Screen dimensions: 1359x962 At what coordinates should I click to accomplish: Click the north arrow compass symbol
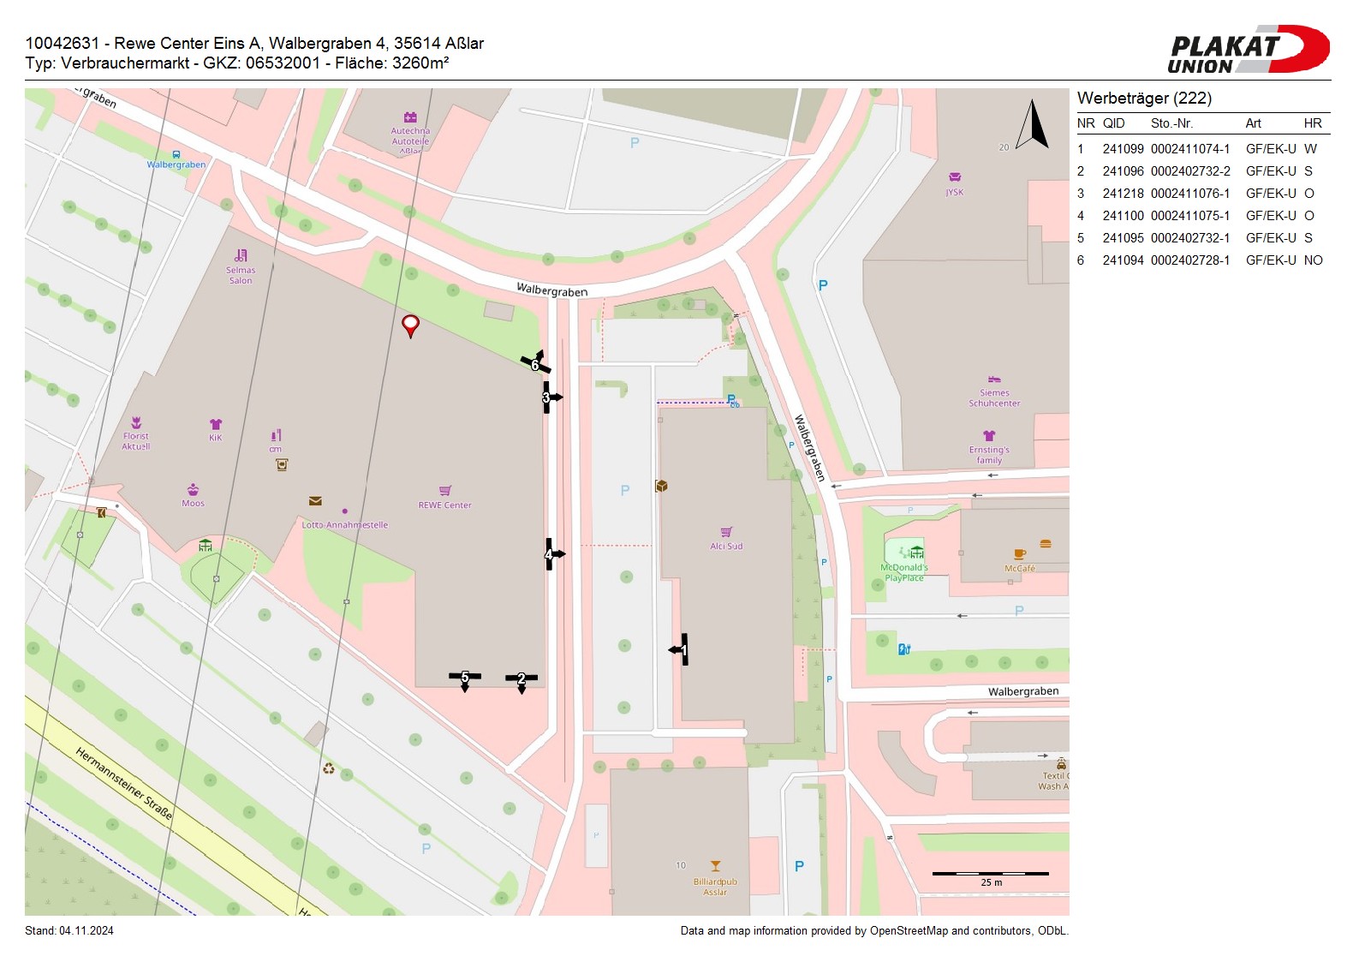(1033, 125)
